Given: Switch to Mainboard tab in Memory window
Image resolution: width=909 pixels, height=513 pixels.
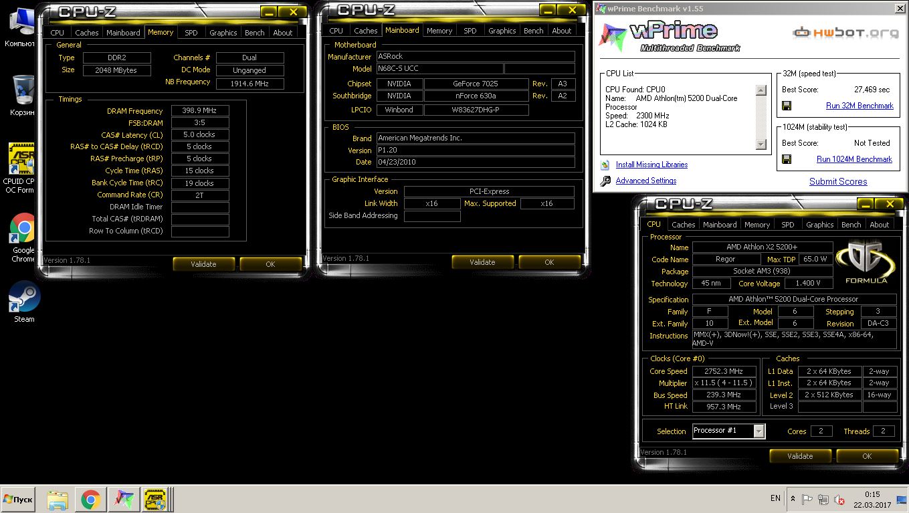Looking at the screenshot, I should coord(124,33).
